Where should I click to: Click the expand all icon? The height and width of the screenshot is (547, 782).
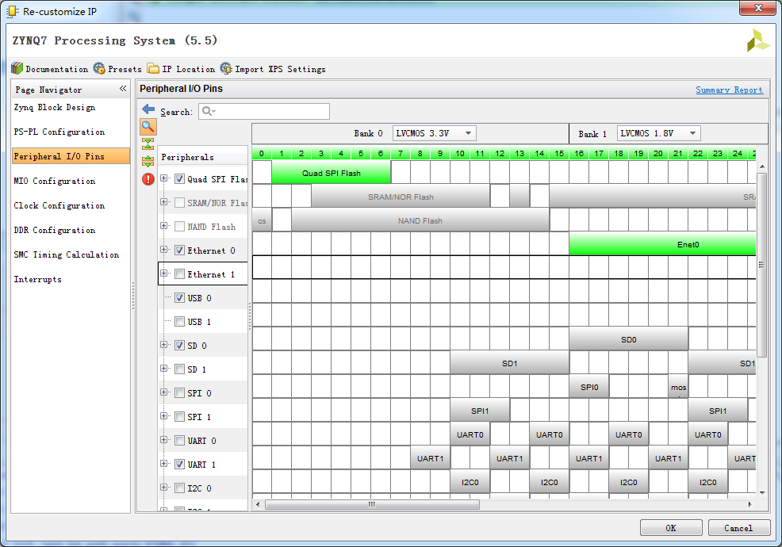tap(148, 161)
